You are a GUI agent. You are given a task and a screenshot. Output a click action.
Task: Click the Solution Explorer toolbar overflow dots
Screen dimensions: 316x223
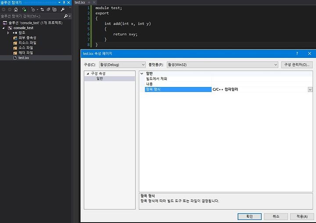(x=70, y=7)
